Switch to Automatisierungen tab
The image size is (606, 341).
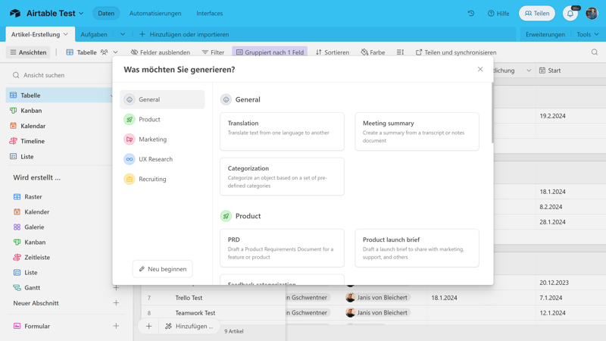[155, 14]
